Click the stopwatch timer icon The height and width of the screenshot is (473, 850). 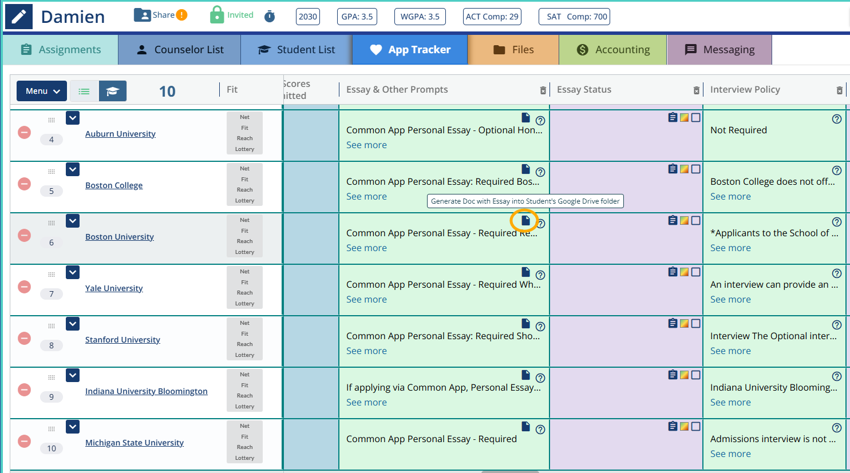point(270,17)
